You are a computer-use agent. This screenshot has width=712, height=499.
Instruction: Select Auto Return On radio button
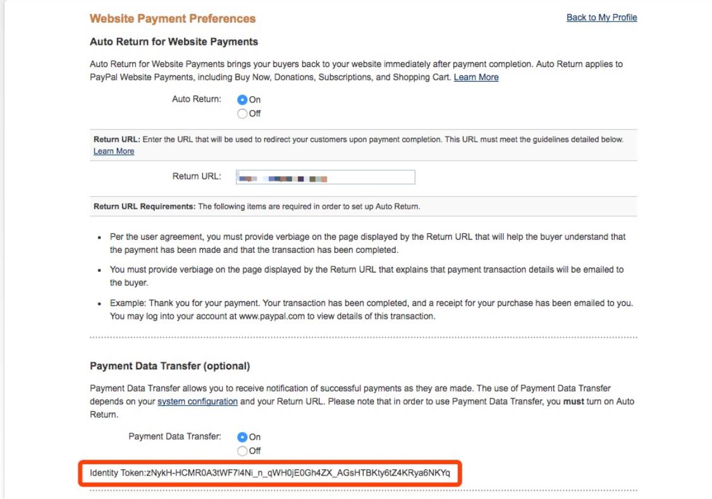click(242, 99)
